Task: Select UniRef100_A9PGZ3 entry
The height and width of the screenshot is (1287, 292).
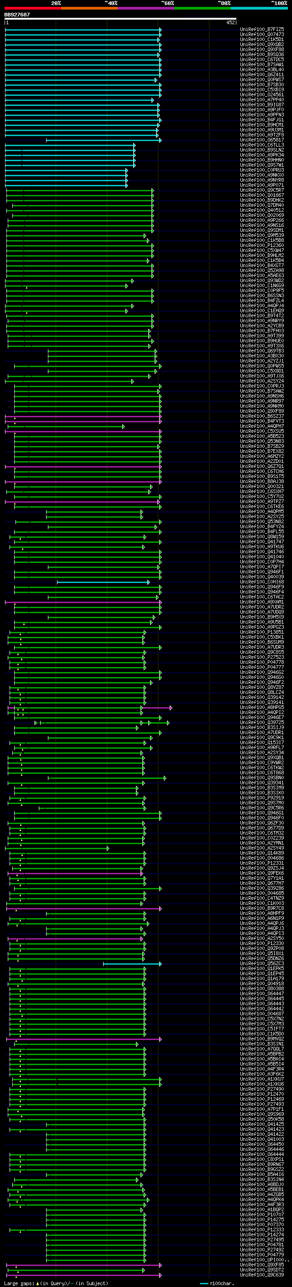Action: pyautogui.click(x=261, y=627)
